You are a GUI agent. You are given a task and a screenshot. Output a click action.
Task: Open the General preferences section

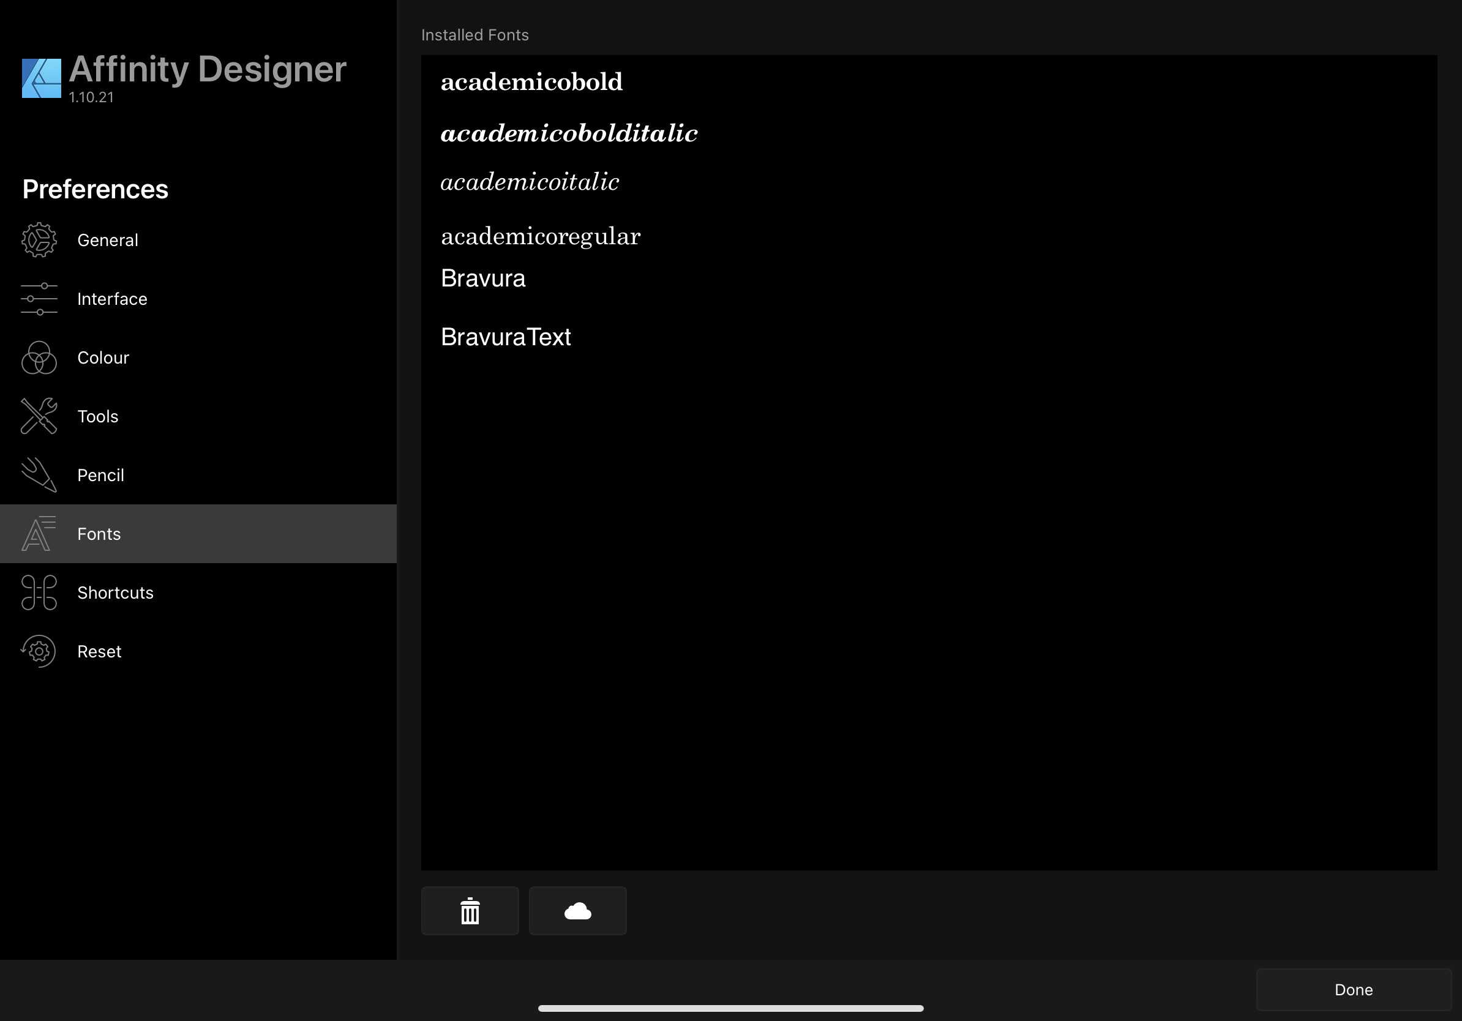pos(108,240)
